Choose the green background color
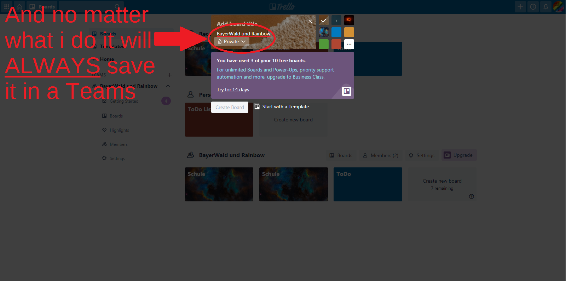 click(x=324, y=44)
